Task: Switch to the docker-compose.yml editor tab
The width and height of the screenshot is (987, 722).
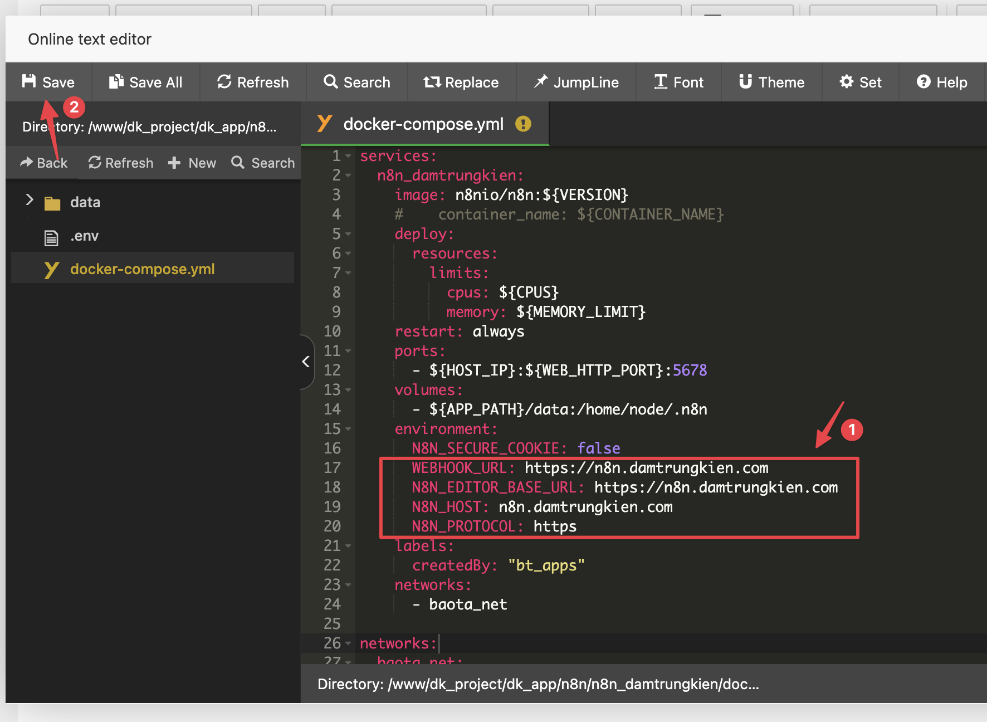Action: [424, 124]
